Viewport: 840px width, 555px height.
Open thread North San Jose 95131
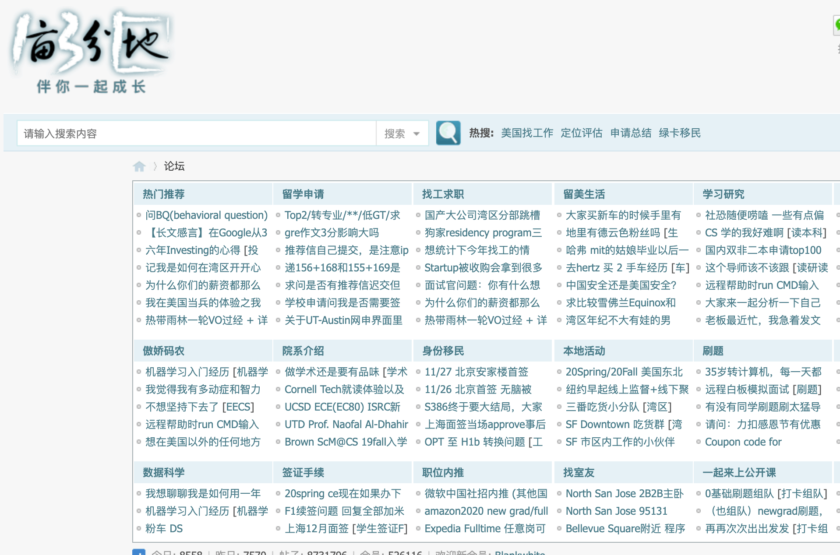click(x=616, y=511)
